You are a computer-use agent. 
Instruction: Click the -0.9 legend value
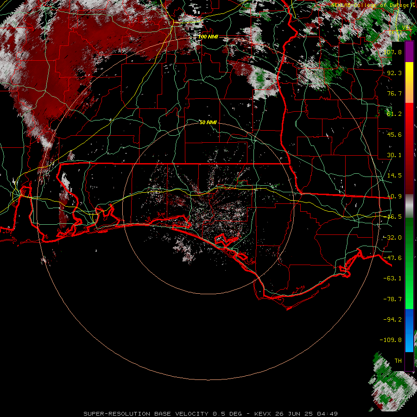click(394, 196)
